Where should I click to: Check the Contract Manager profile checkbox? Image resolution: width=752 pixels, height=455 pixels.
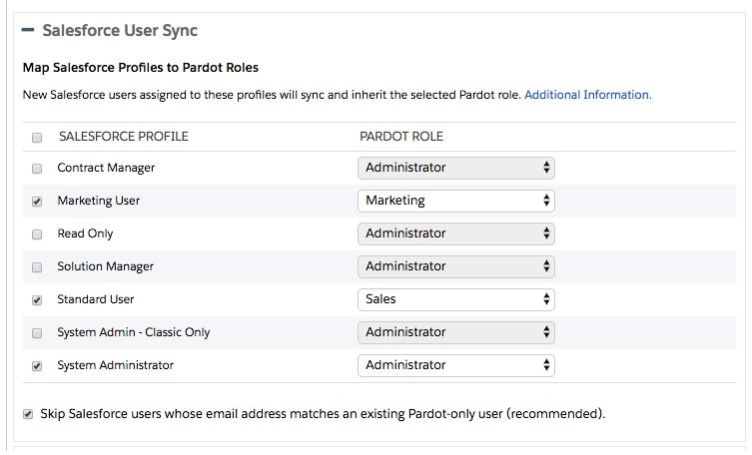pos(38,168)
